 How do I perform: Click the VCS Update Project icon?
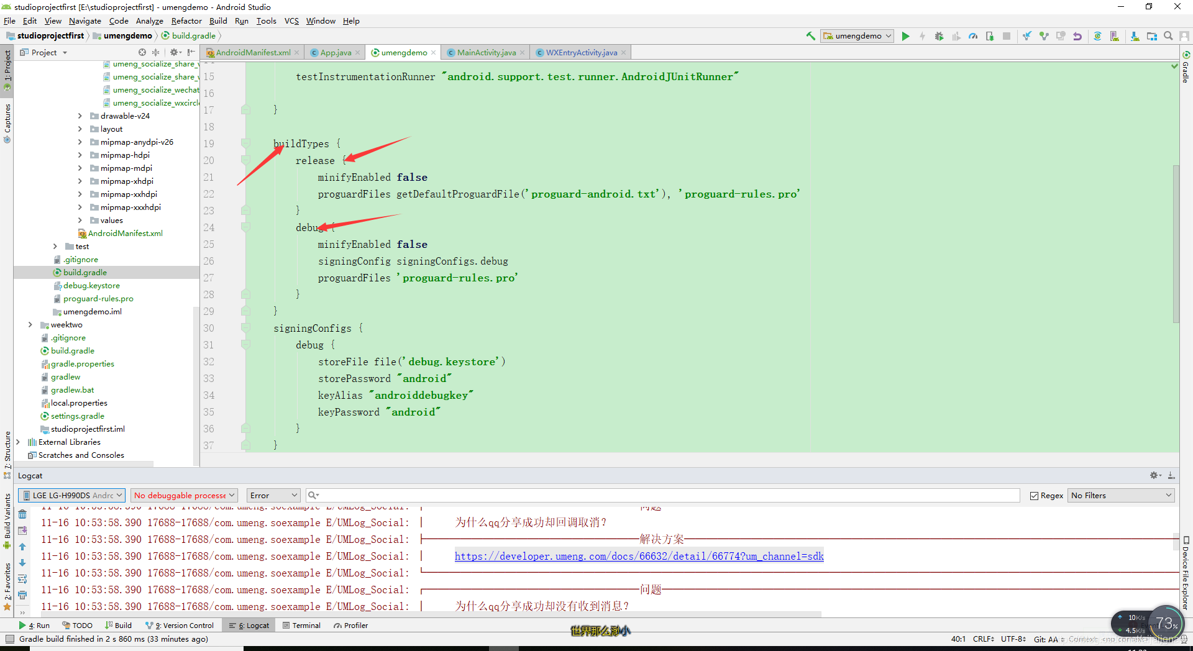(x=1027, y=36)
